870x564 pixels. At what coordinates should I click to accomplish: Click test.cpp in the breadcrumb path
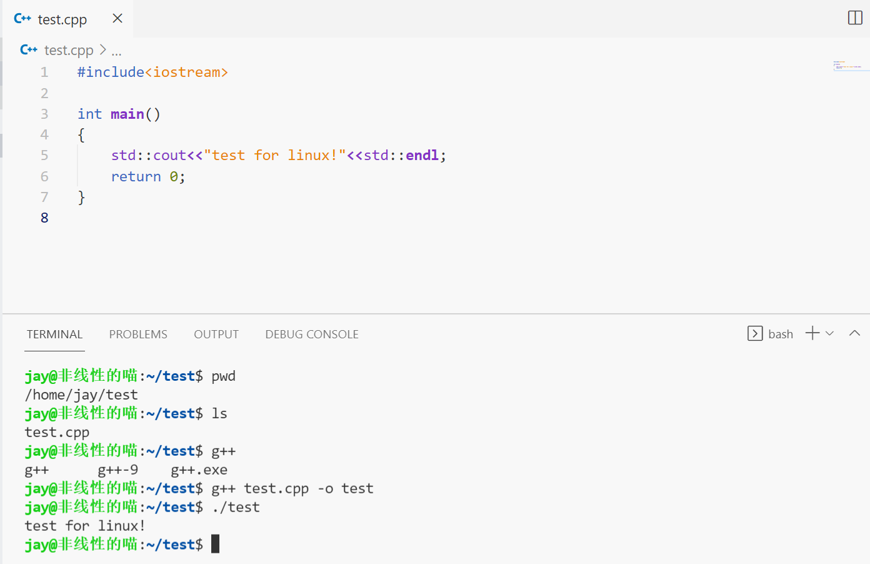pos(69,50)
